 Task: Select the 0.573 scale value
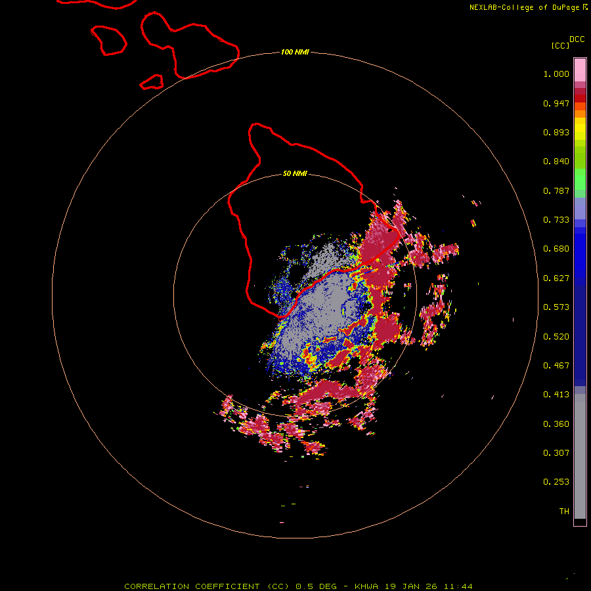[x=556, y=307]
